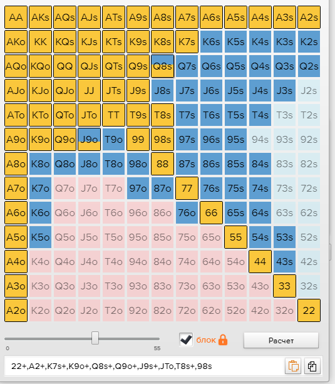Click the Расчет button
This screenshot has height=384, width=335.
tap(281, 340)
